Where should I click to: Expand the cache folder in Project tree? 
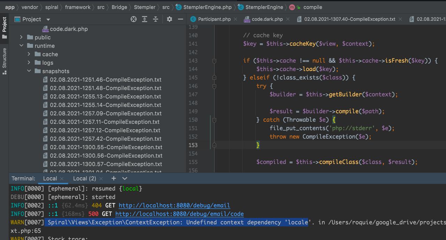[29, 54]
